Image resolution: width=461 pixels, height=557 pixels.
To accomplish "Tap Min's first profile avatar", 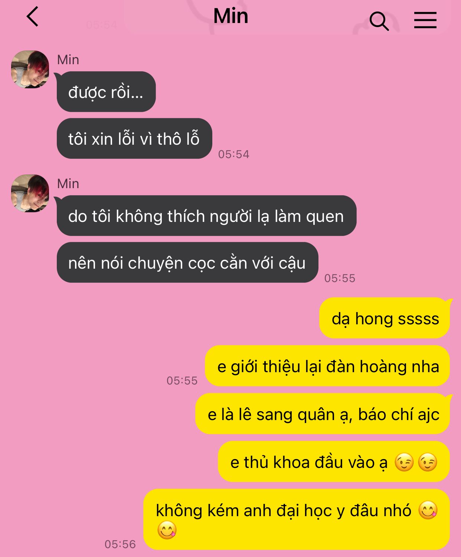I will [30, 69].
